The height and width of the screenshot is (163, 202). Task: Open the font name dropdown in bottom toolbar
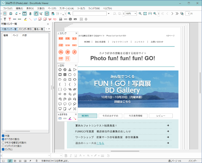coord(49,155)
